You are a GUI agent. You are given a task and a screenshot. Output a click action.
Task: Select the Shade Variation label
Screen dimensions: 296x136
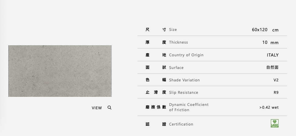click(184, 80)
